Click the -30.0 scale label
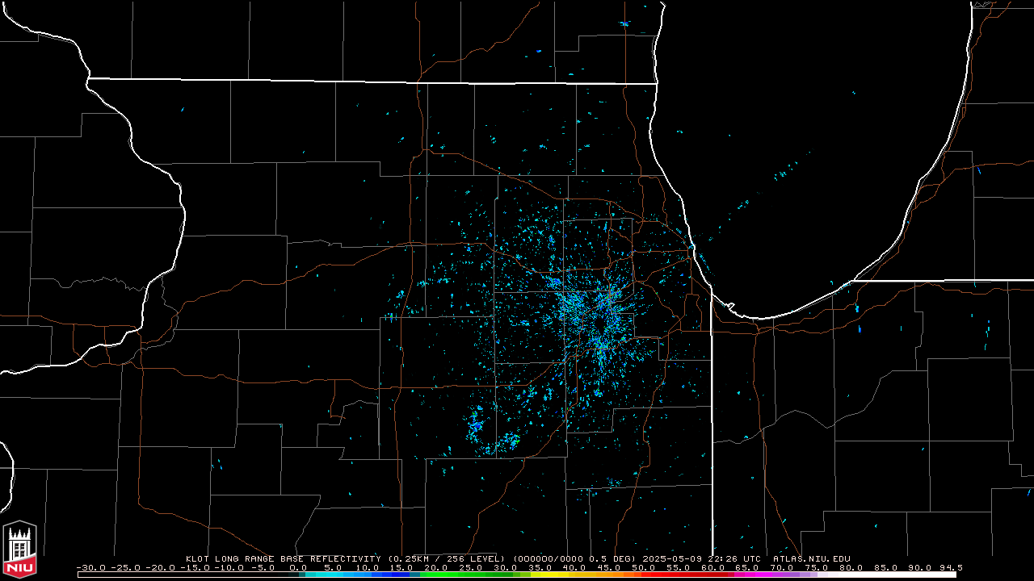The width and height of the screenshot is (1034, 581). click(91, 567)
